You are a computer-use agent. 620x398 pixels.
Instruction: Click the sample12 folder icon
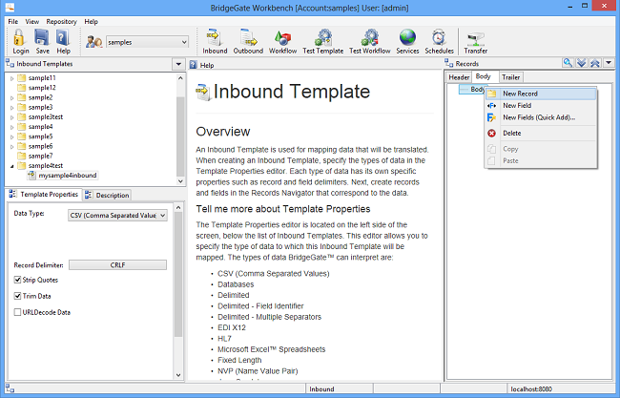tap(22, 88)
